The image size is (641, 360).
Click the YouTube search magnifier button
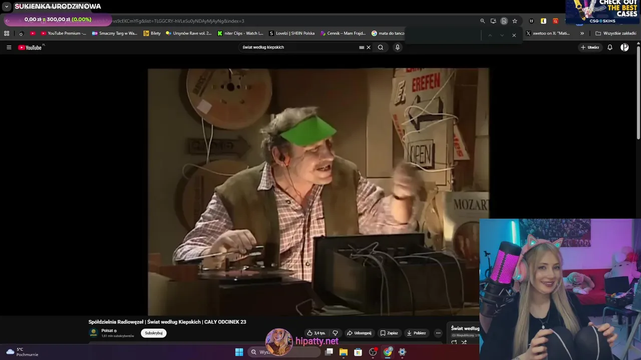tap(381, 47)
